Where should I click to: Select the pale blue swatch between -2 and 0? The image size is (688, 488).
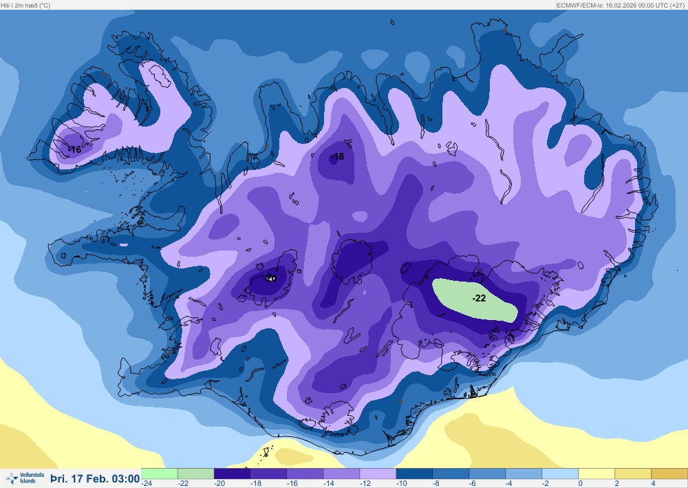point(560,474)
